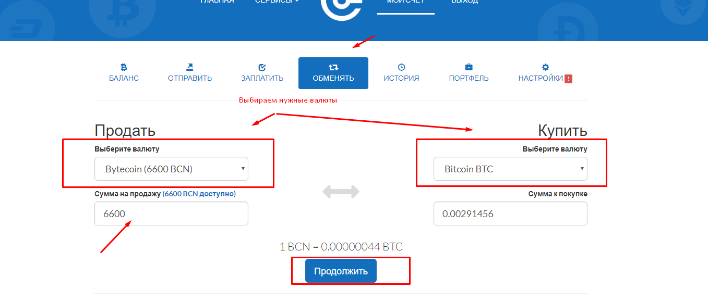Open the Баланс bitcoin icon tab
The width and height of the screenshot is (708, 302).
point(124,67)
